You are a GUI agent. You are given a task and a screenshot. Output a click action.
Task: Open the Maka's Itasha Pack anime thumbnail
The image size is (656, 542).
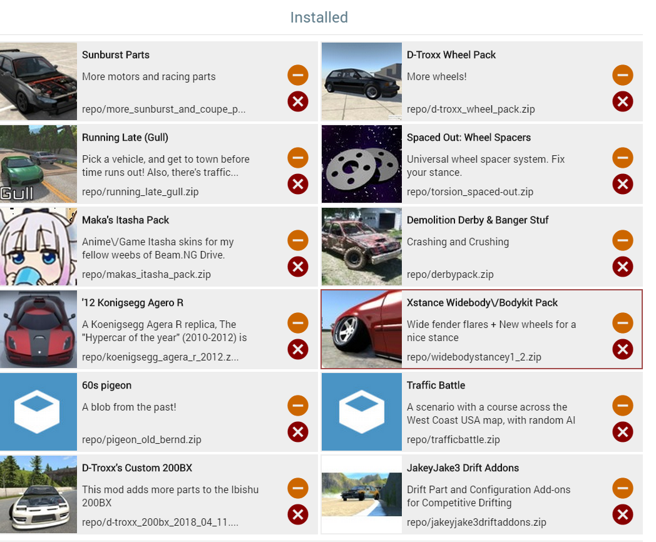38,247
